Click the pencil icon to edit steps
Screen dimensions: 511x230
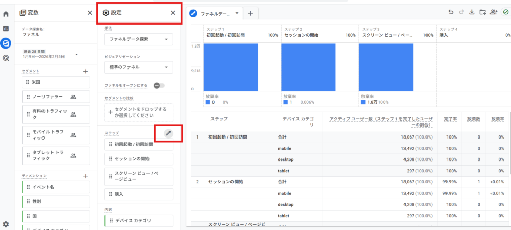click(168, 133)
